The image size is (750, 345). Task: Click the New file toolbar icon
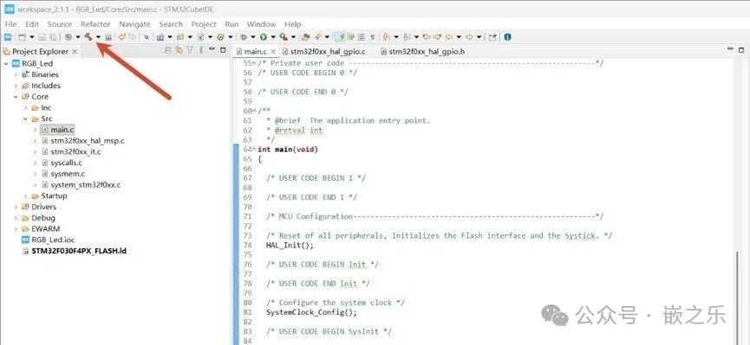pyautogui.click(x=22, y=36)
